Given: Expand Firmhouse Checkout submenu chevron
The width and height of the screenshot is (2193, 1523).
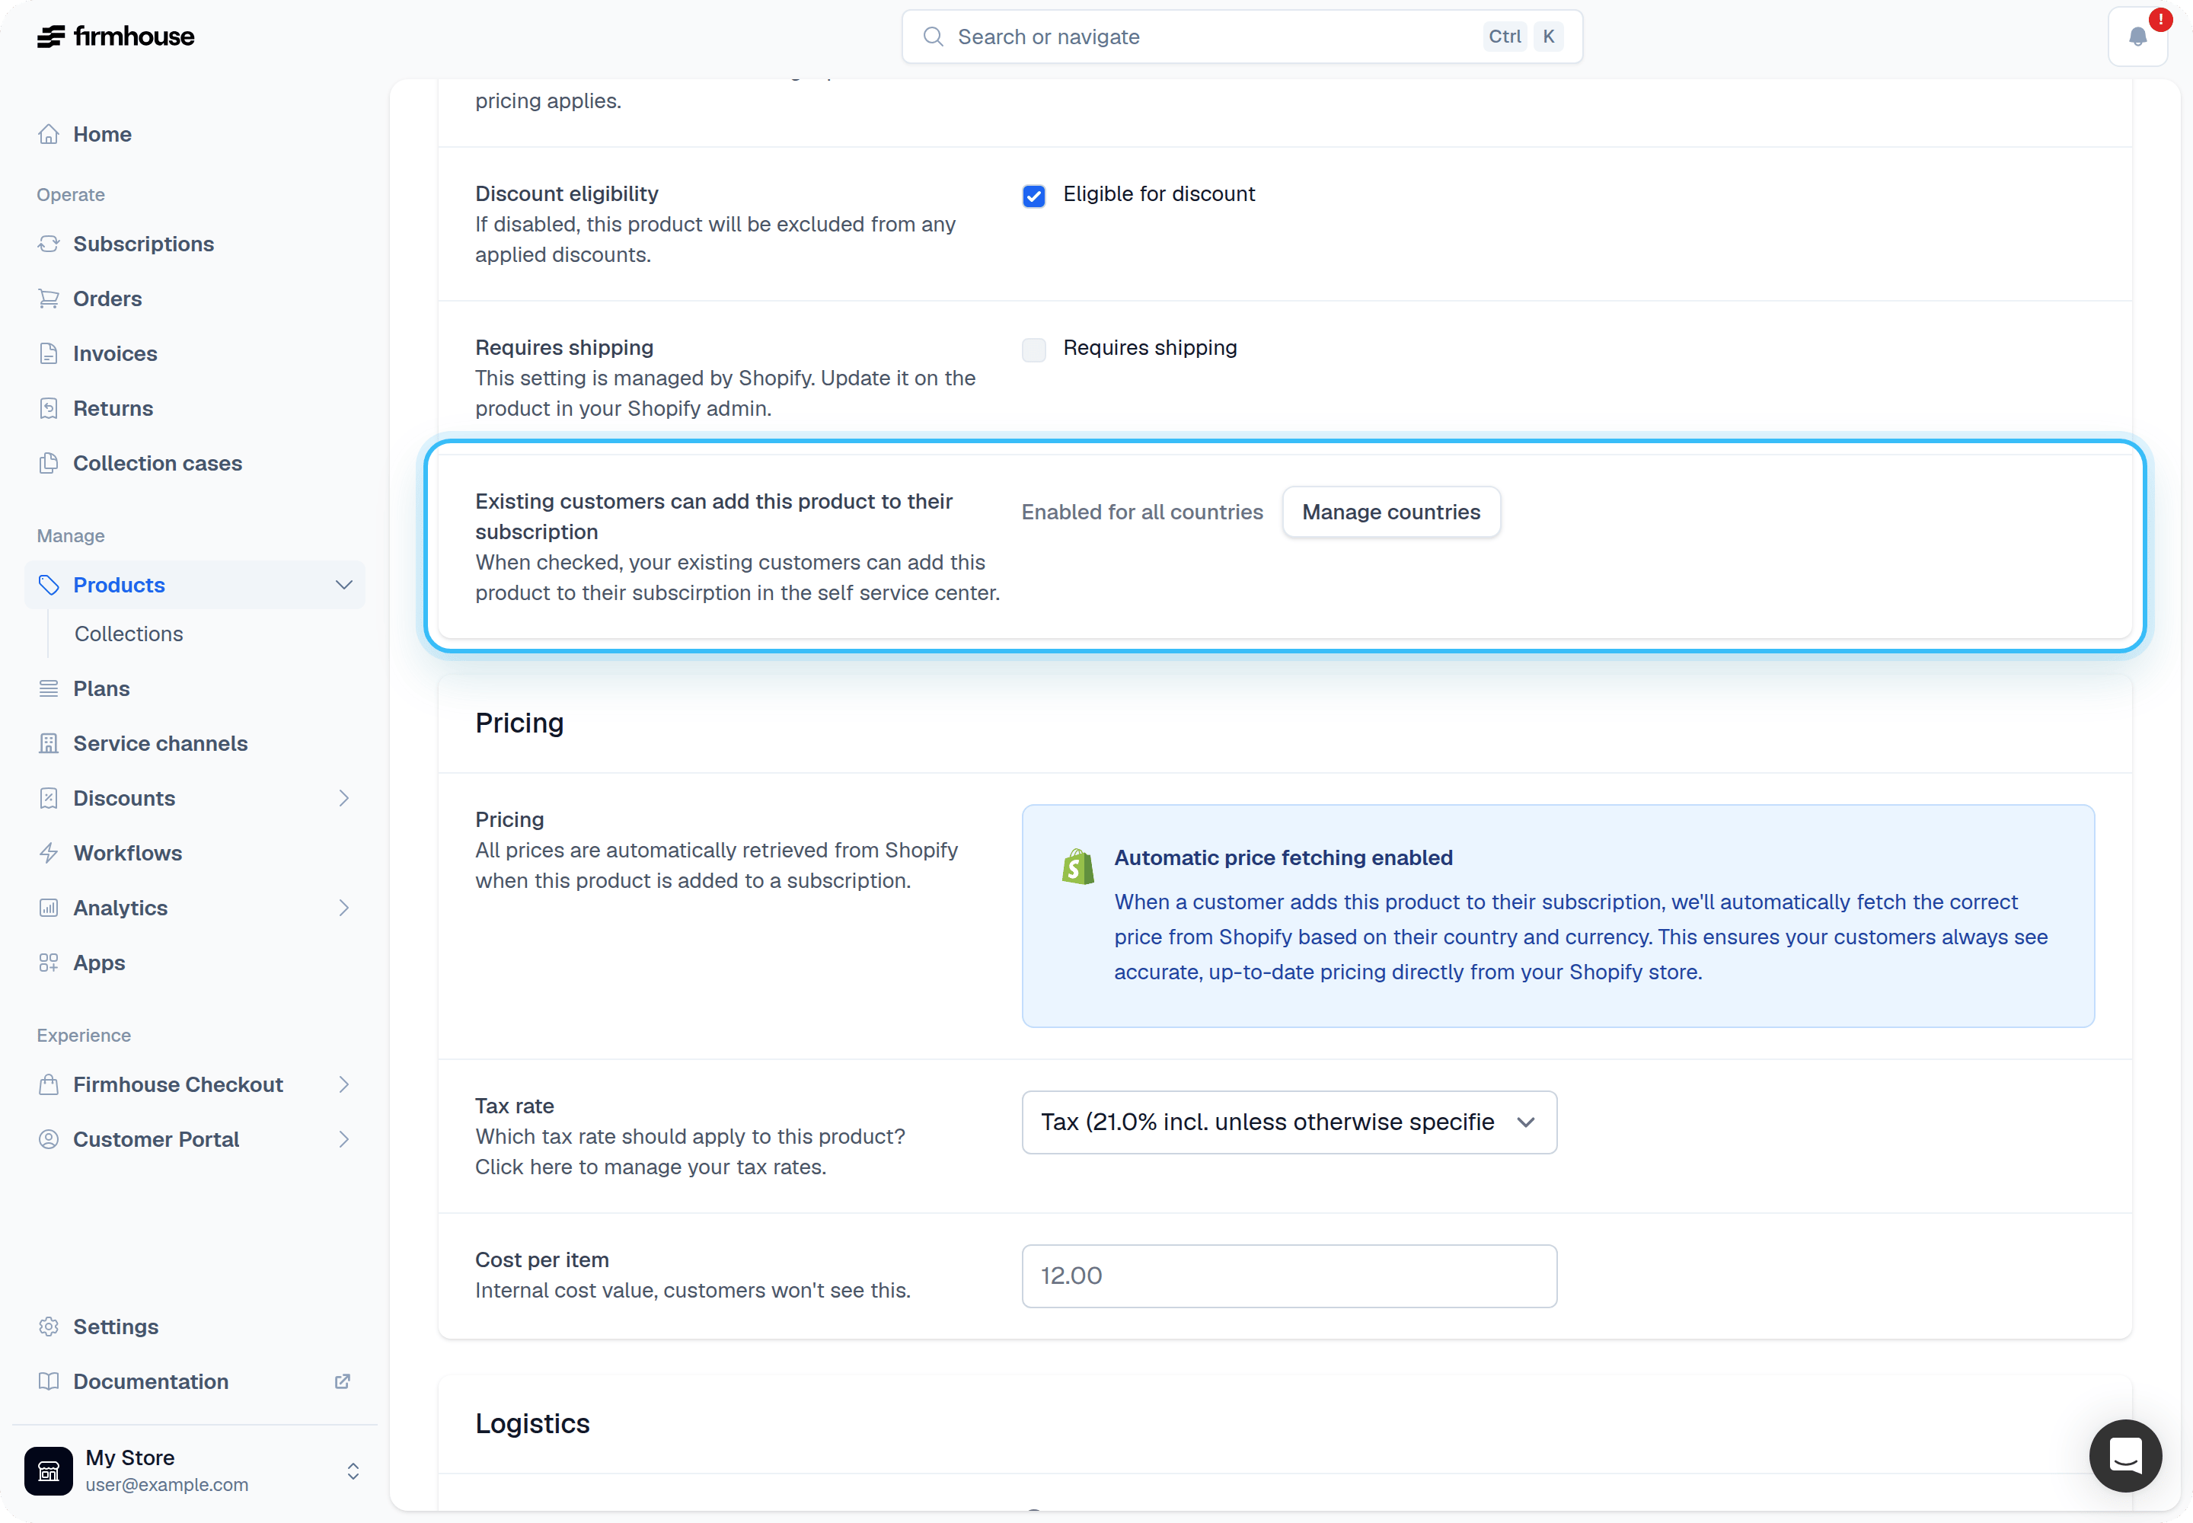Looking at the screenshot, I should [x=343, y=1085].
